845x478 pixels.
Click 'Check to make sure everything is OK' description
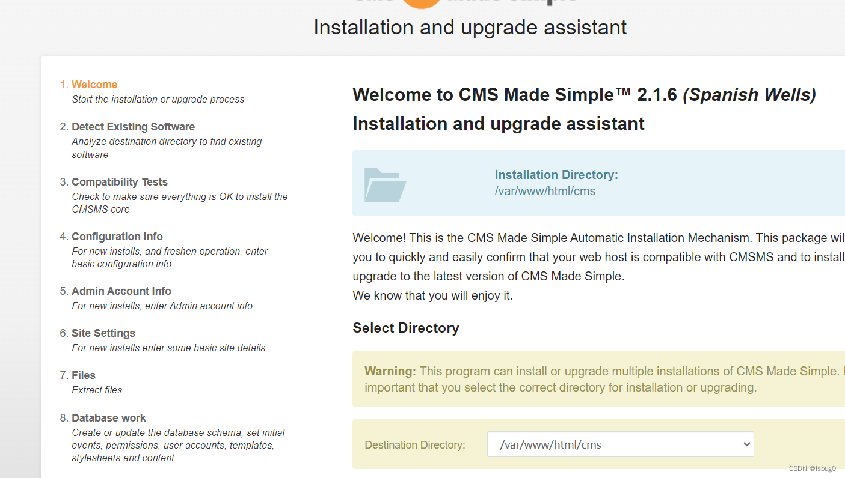180,203
